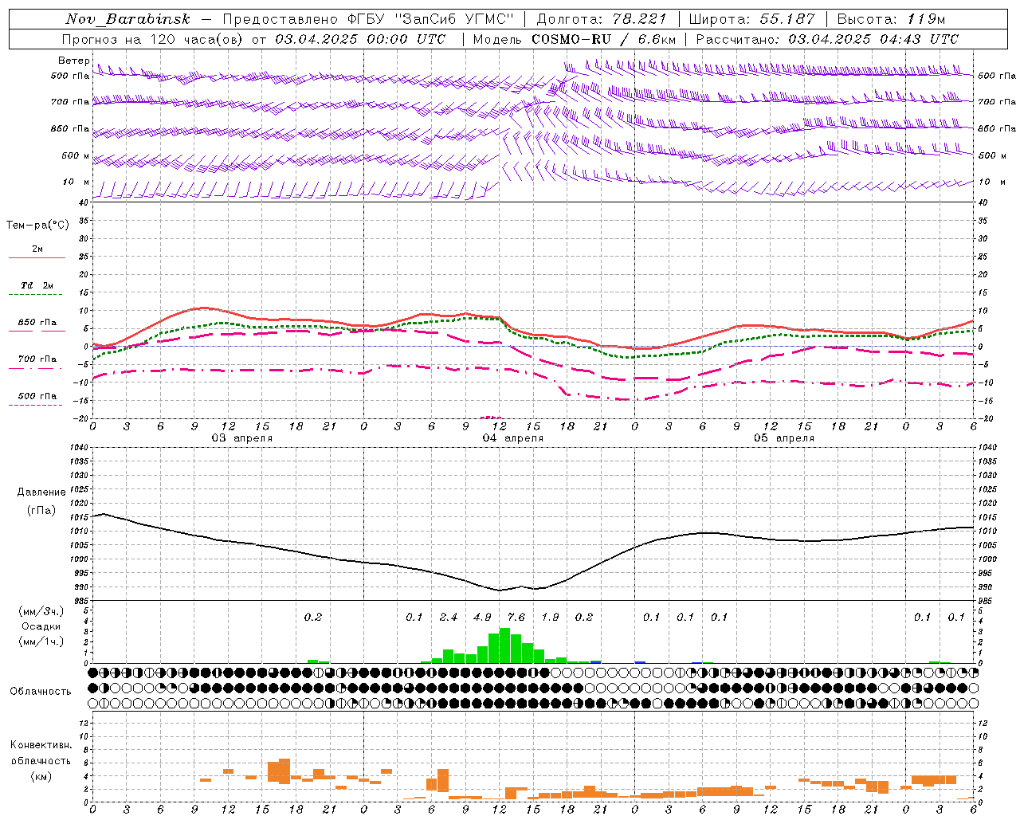Click the '2м' temperature legend entry
Image resolution: width=1020 pixels, height=816 pixels.
pos(37,249)
